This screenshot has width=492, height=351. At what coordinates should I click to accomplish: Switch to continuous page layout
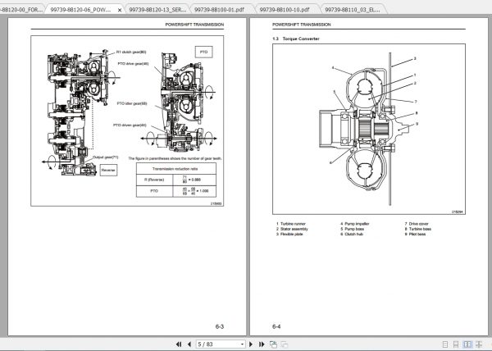(456, 344)
